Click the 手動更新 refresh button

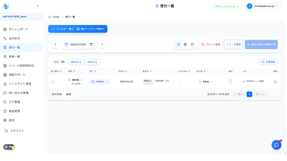(x=268, y=62)
